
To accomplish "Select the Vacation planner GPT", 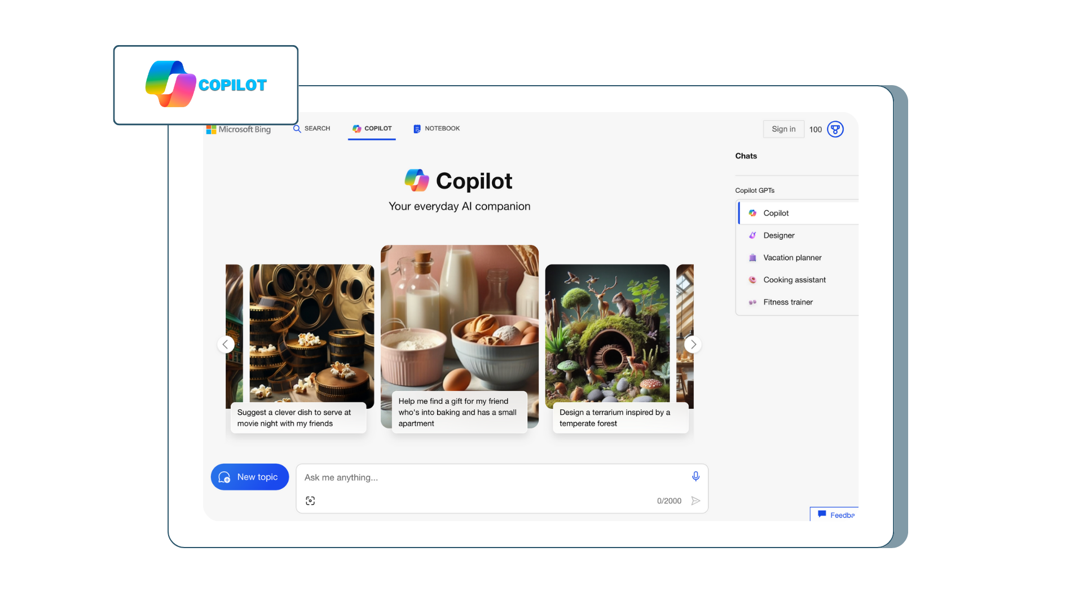I will click(791, 257).
